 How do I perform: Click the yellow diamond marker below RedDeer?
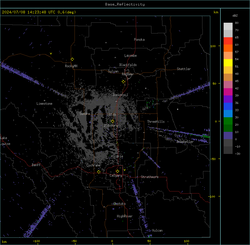click(124, 81)
